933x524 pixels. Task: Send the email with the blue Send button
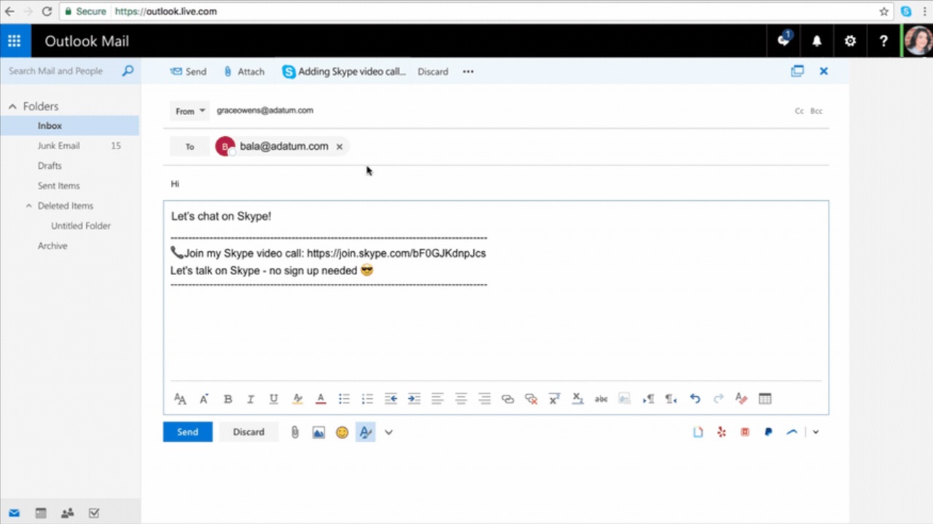[x=187, y=432]
